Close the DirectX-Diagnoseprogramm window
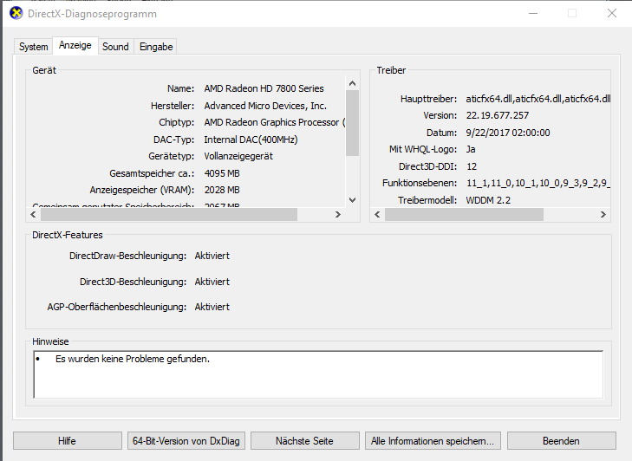Screen dimensions: 632x461 tap(612, 13)
